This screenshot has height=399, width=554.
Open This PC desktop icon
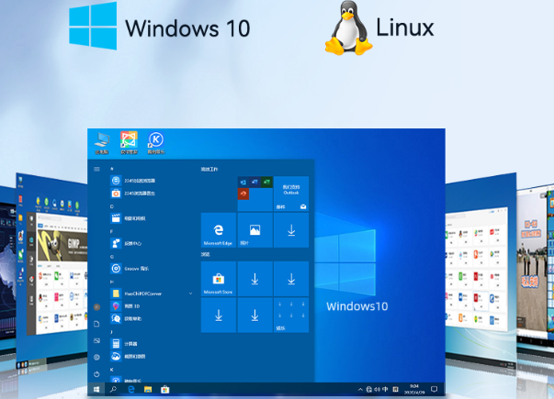101,141
